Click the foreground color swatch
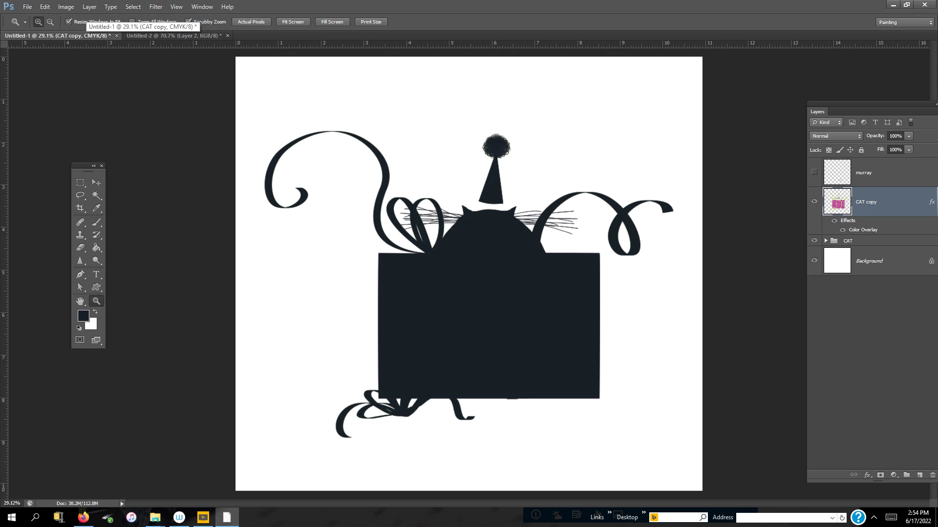The height and width of the screenshot is (527, 938). (x=83, y=315)
